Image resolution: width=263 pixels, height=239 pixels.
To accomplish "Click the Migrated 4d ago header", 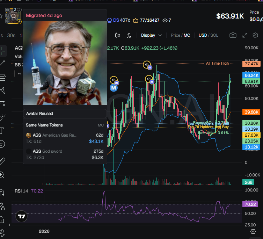I will tap(44, 15).
